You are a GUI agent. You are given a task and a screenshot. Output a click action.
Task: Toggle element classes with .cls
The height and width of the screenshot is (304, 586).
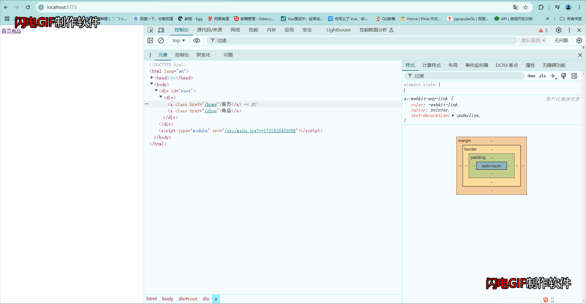(x=542, y=76)
